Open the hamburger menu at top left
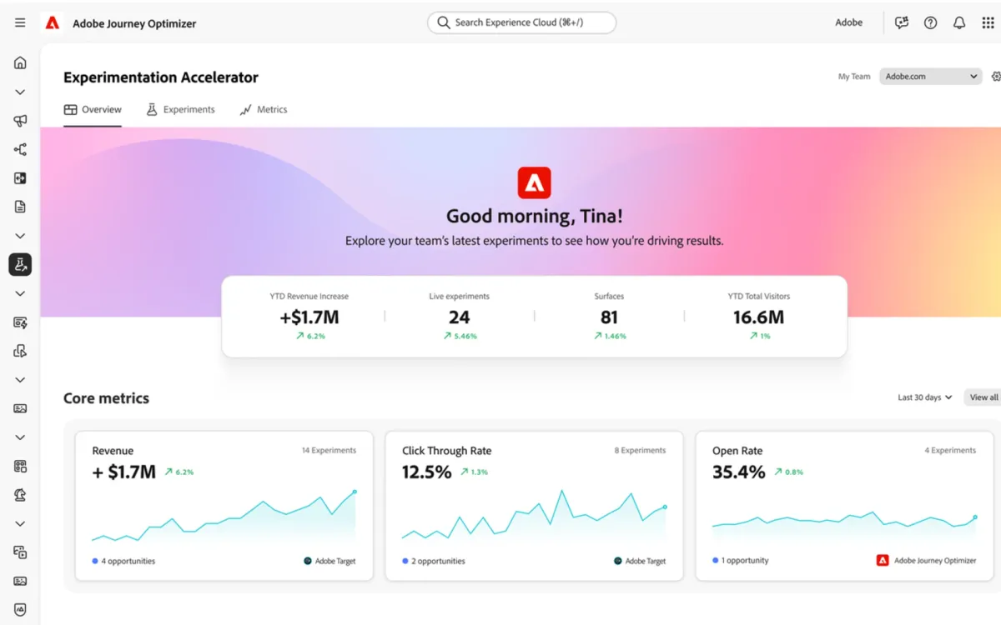Image resolution: width=1001 pixels, height=625 pixels. point(19,22)
